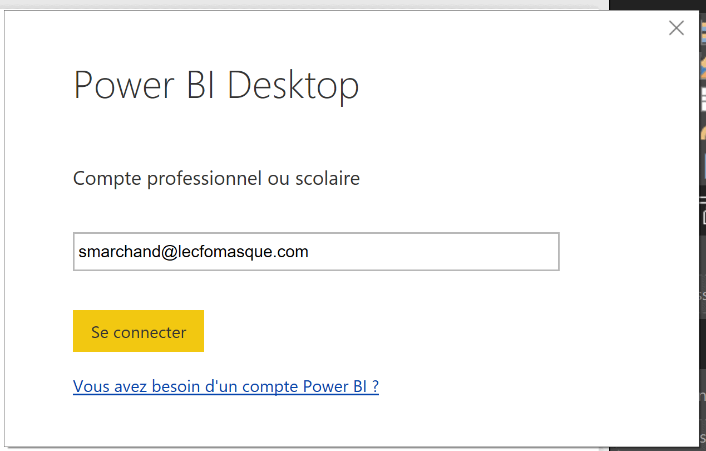The width and height of the screenshot is (706, 451).
Task: Click the 'Compte professionnel ou scolaire' label
Action: click(216, 178)
